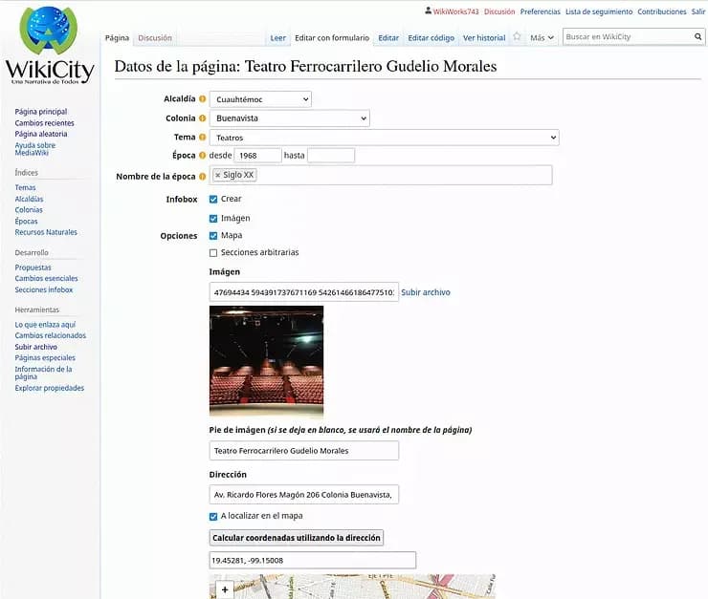Screen dimensions: 708x599
Task: Click the coordinates field 19.45281, -99.15008
Action: (x=313, y=560)
